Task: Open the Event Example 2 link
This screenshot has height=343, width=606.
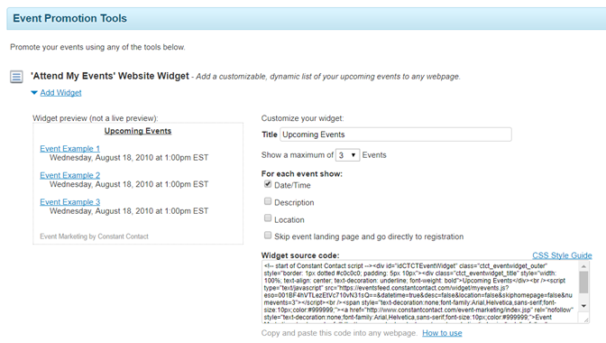Action: (x=70, y=175)
